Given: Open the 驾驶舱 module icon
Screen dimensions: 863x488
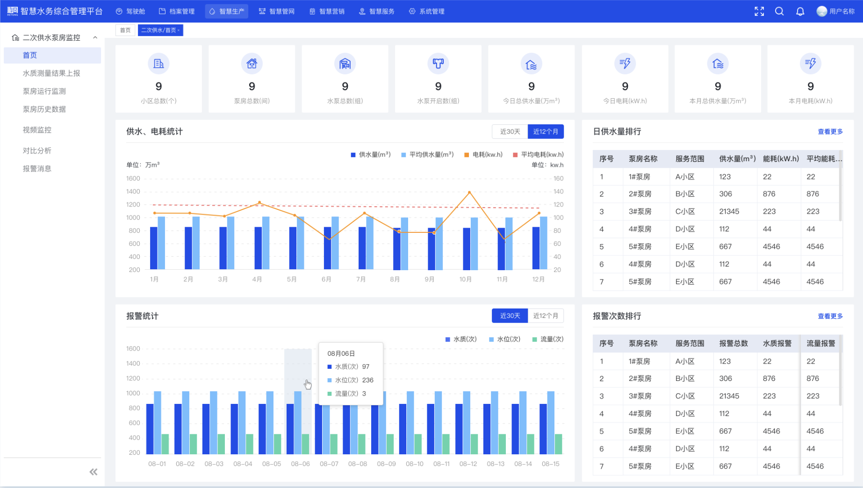Looking at the screenshot, I should point(118,11).
